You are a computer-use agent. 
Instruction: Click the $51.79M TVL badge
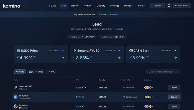(x=167, y=50)
